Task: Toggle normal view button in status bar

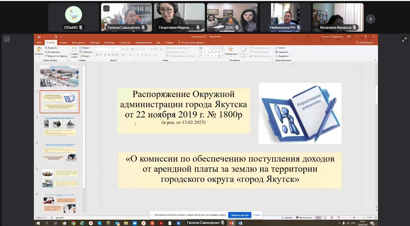Action: click(x=318, y=218)
